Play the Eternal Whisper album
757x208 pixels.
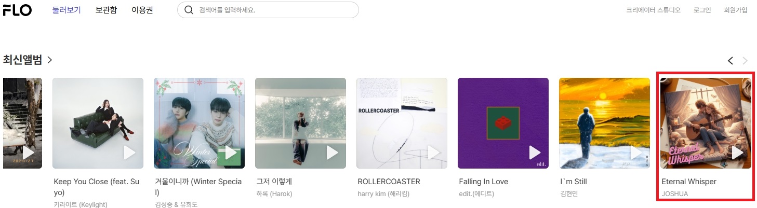coord(737,152)
